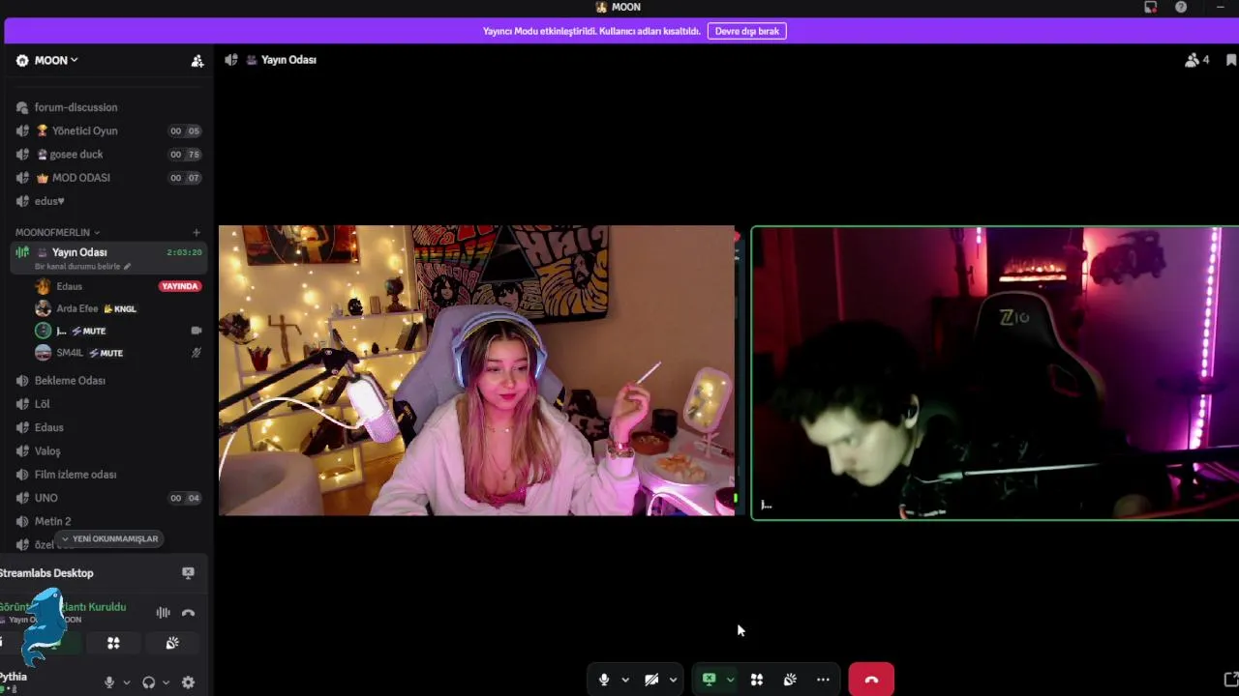The width and height of the screenshot is (1239, 696).
Task: Collapse the MOONOFMERLIN category
Action: pyautogui.click(x=57, y=232)
